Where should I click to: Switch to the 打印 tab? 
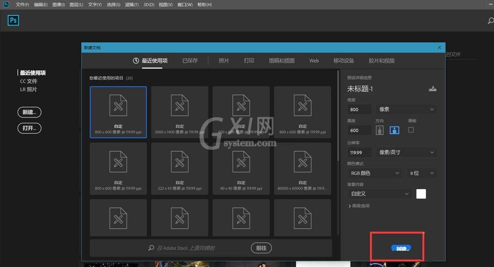tap(249, 61)
